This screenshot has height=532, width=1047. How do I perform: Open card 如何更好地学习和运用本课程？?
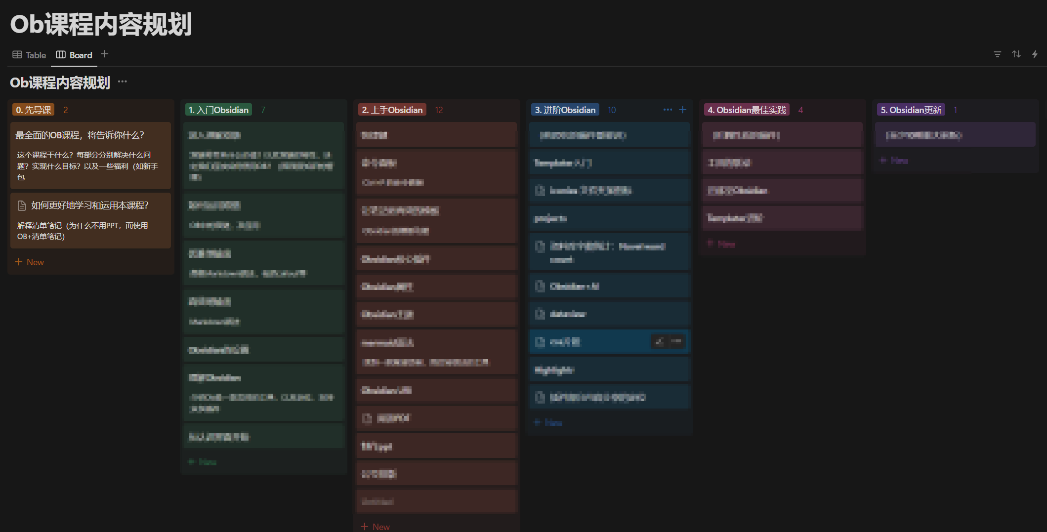tap(90, 220)
